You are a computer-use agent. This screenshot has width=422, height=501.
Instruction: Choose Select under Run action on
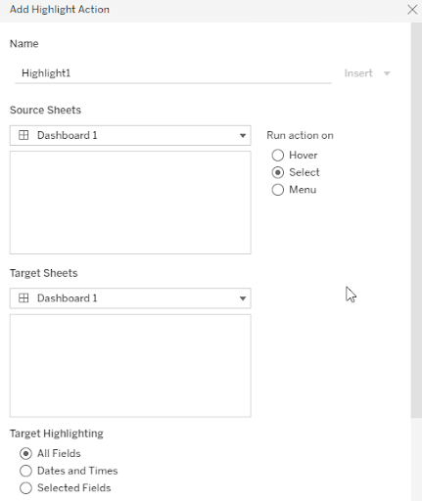pos(278,172)
